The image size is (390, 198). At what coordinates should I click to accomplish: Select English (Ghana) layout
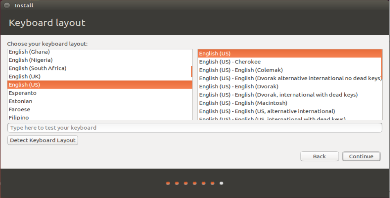[99, 52]
